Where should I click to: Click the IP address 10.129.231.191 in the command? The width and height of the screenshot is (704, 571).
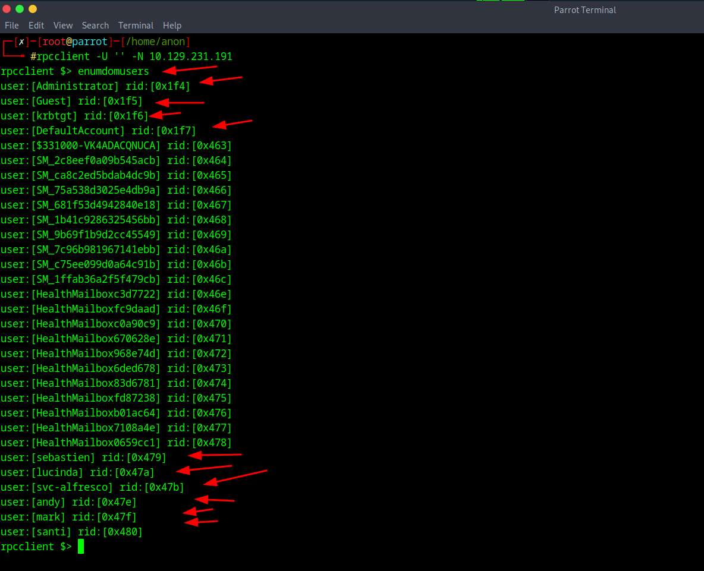point(190,57)
